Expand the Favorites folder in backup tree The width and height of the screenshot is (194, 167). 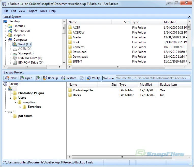(x=20, y=107)
